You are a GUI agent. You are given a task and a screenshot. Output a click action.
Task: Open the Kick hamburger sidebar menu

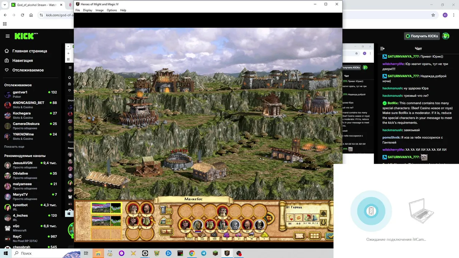pos(8,36)
